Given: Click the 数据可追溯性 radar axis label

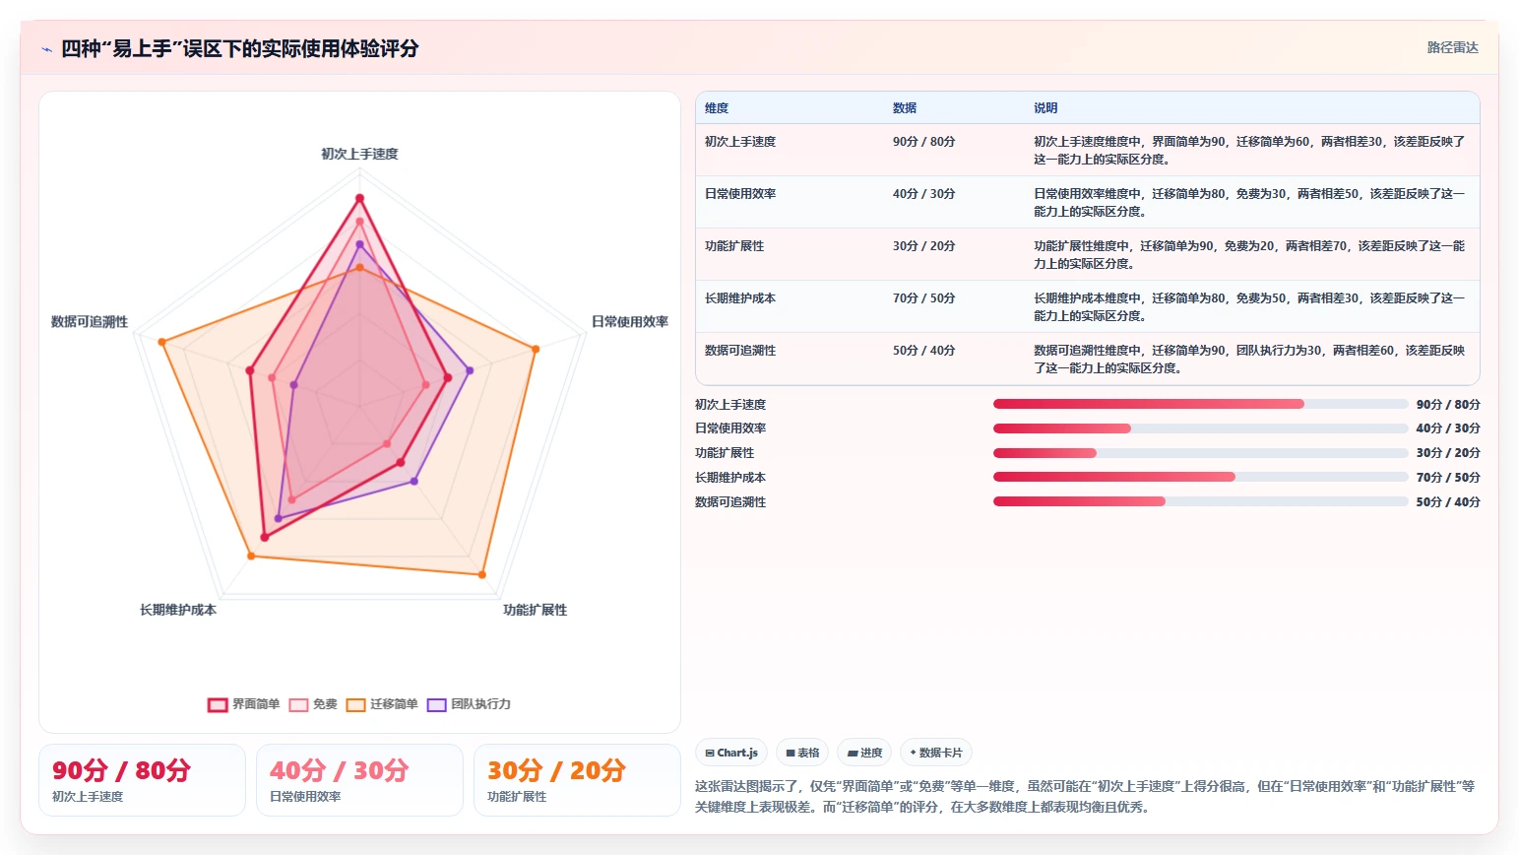Looking at the screenshot, I should pyautogui.click(x=90, y=322).
